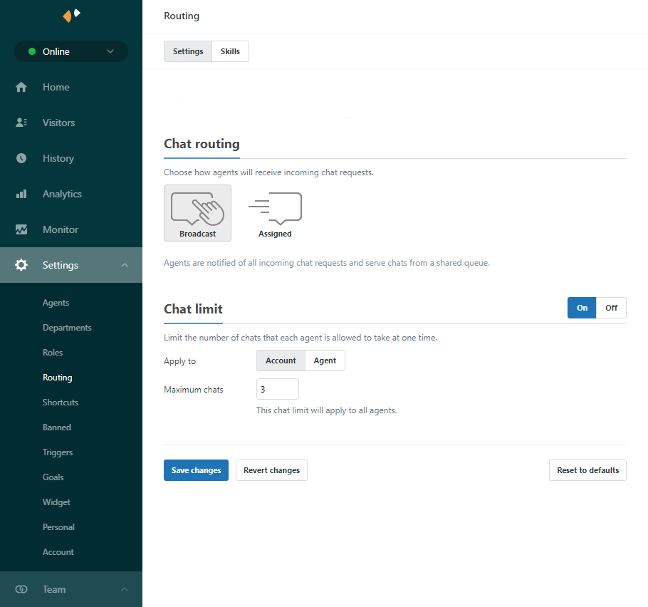Viewport: 648px width, 607px height.
Task: Open Agents settings page
Action: pos(56,303)
